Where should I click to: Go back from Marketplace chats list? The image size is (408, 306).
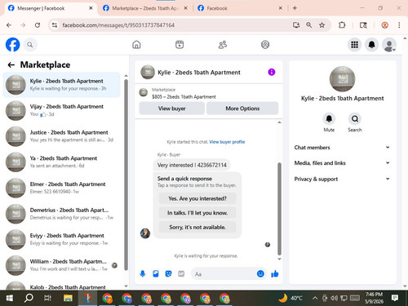pyautogui.click(x=11, y=64)
